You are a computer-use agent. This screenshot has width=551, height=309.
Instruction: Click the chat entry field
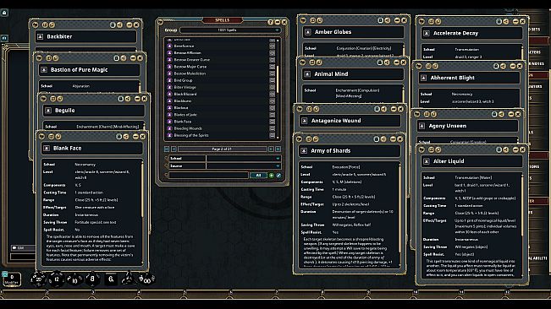(23, 257)
